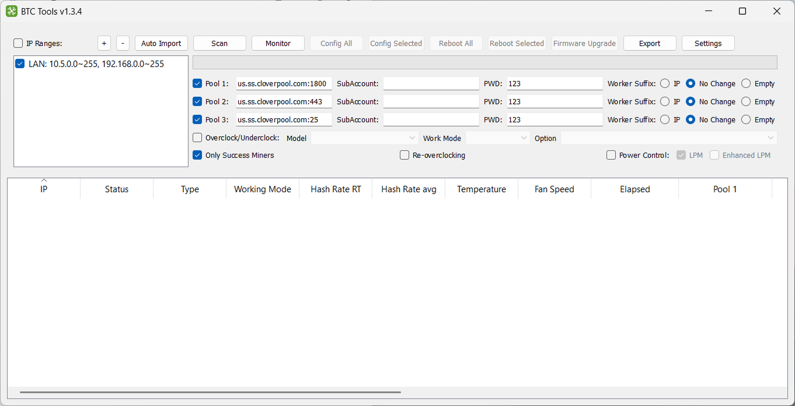This screenshot has width=795, height=406.
Task: Open the Work Mode dropdown
Action: (497, 138)
